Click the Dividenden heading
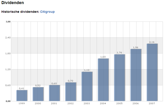Screen dimensions: 164x106 [x=13, y=3]
